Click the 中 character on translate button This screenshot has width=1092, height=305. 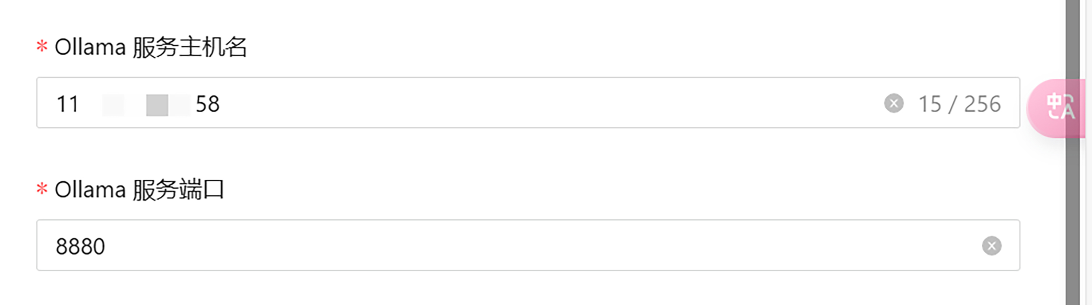click(x=1053, y=102)
